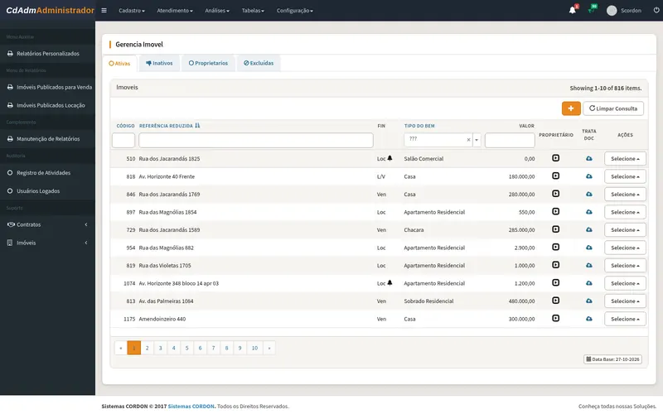Open Registro de Atividades

click(47, 173)
